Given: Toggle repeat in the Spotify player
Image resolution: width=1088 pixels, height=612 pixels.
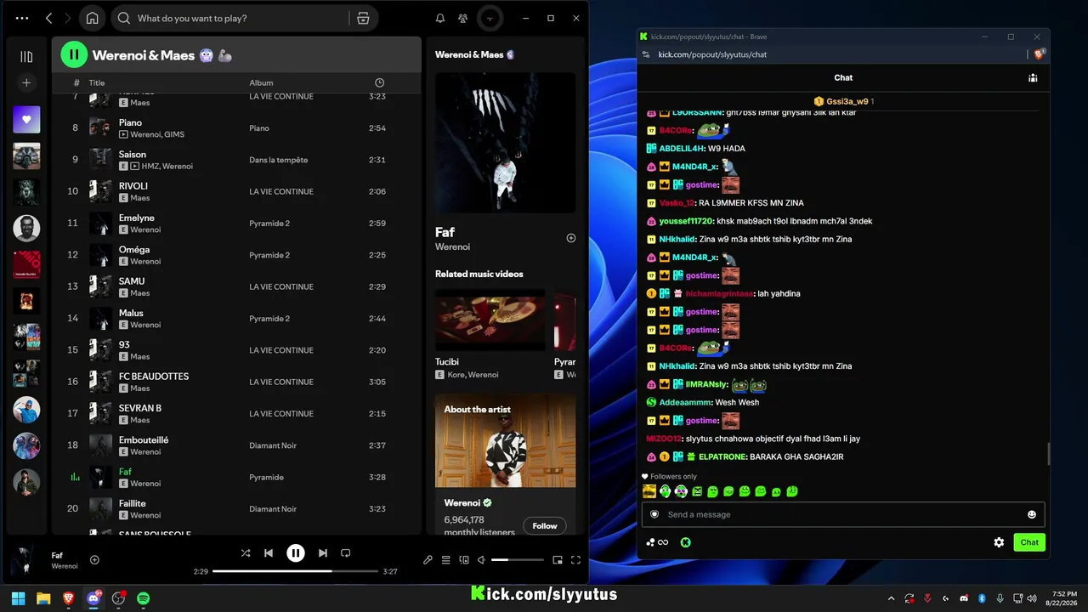Looking at the screenshot, I should pyautogui.click(x=346, y=553).
